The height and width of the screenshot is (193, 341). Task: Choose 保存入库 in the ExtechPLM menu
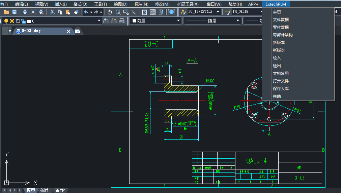pyautogui.click(x=281, y=89)
